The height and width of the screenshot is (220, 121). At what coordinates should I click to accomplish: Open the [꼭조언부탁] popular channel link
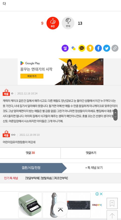pyautogui.click(x=61, y=178)
